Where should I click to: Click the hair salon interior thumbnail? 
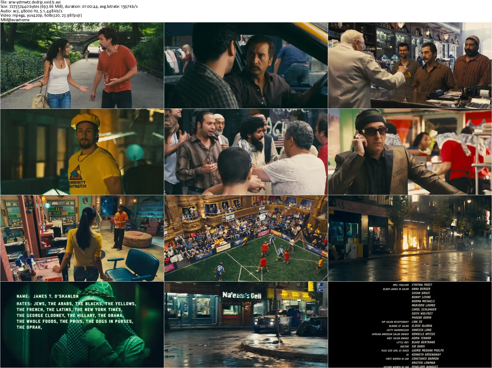tap(82, 238)
